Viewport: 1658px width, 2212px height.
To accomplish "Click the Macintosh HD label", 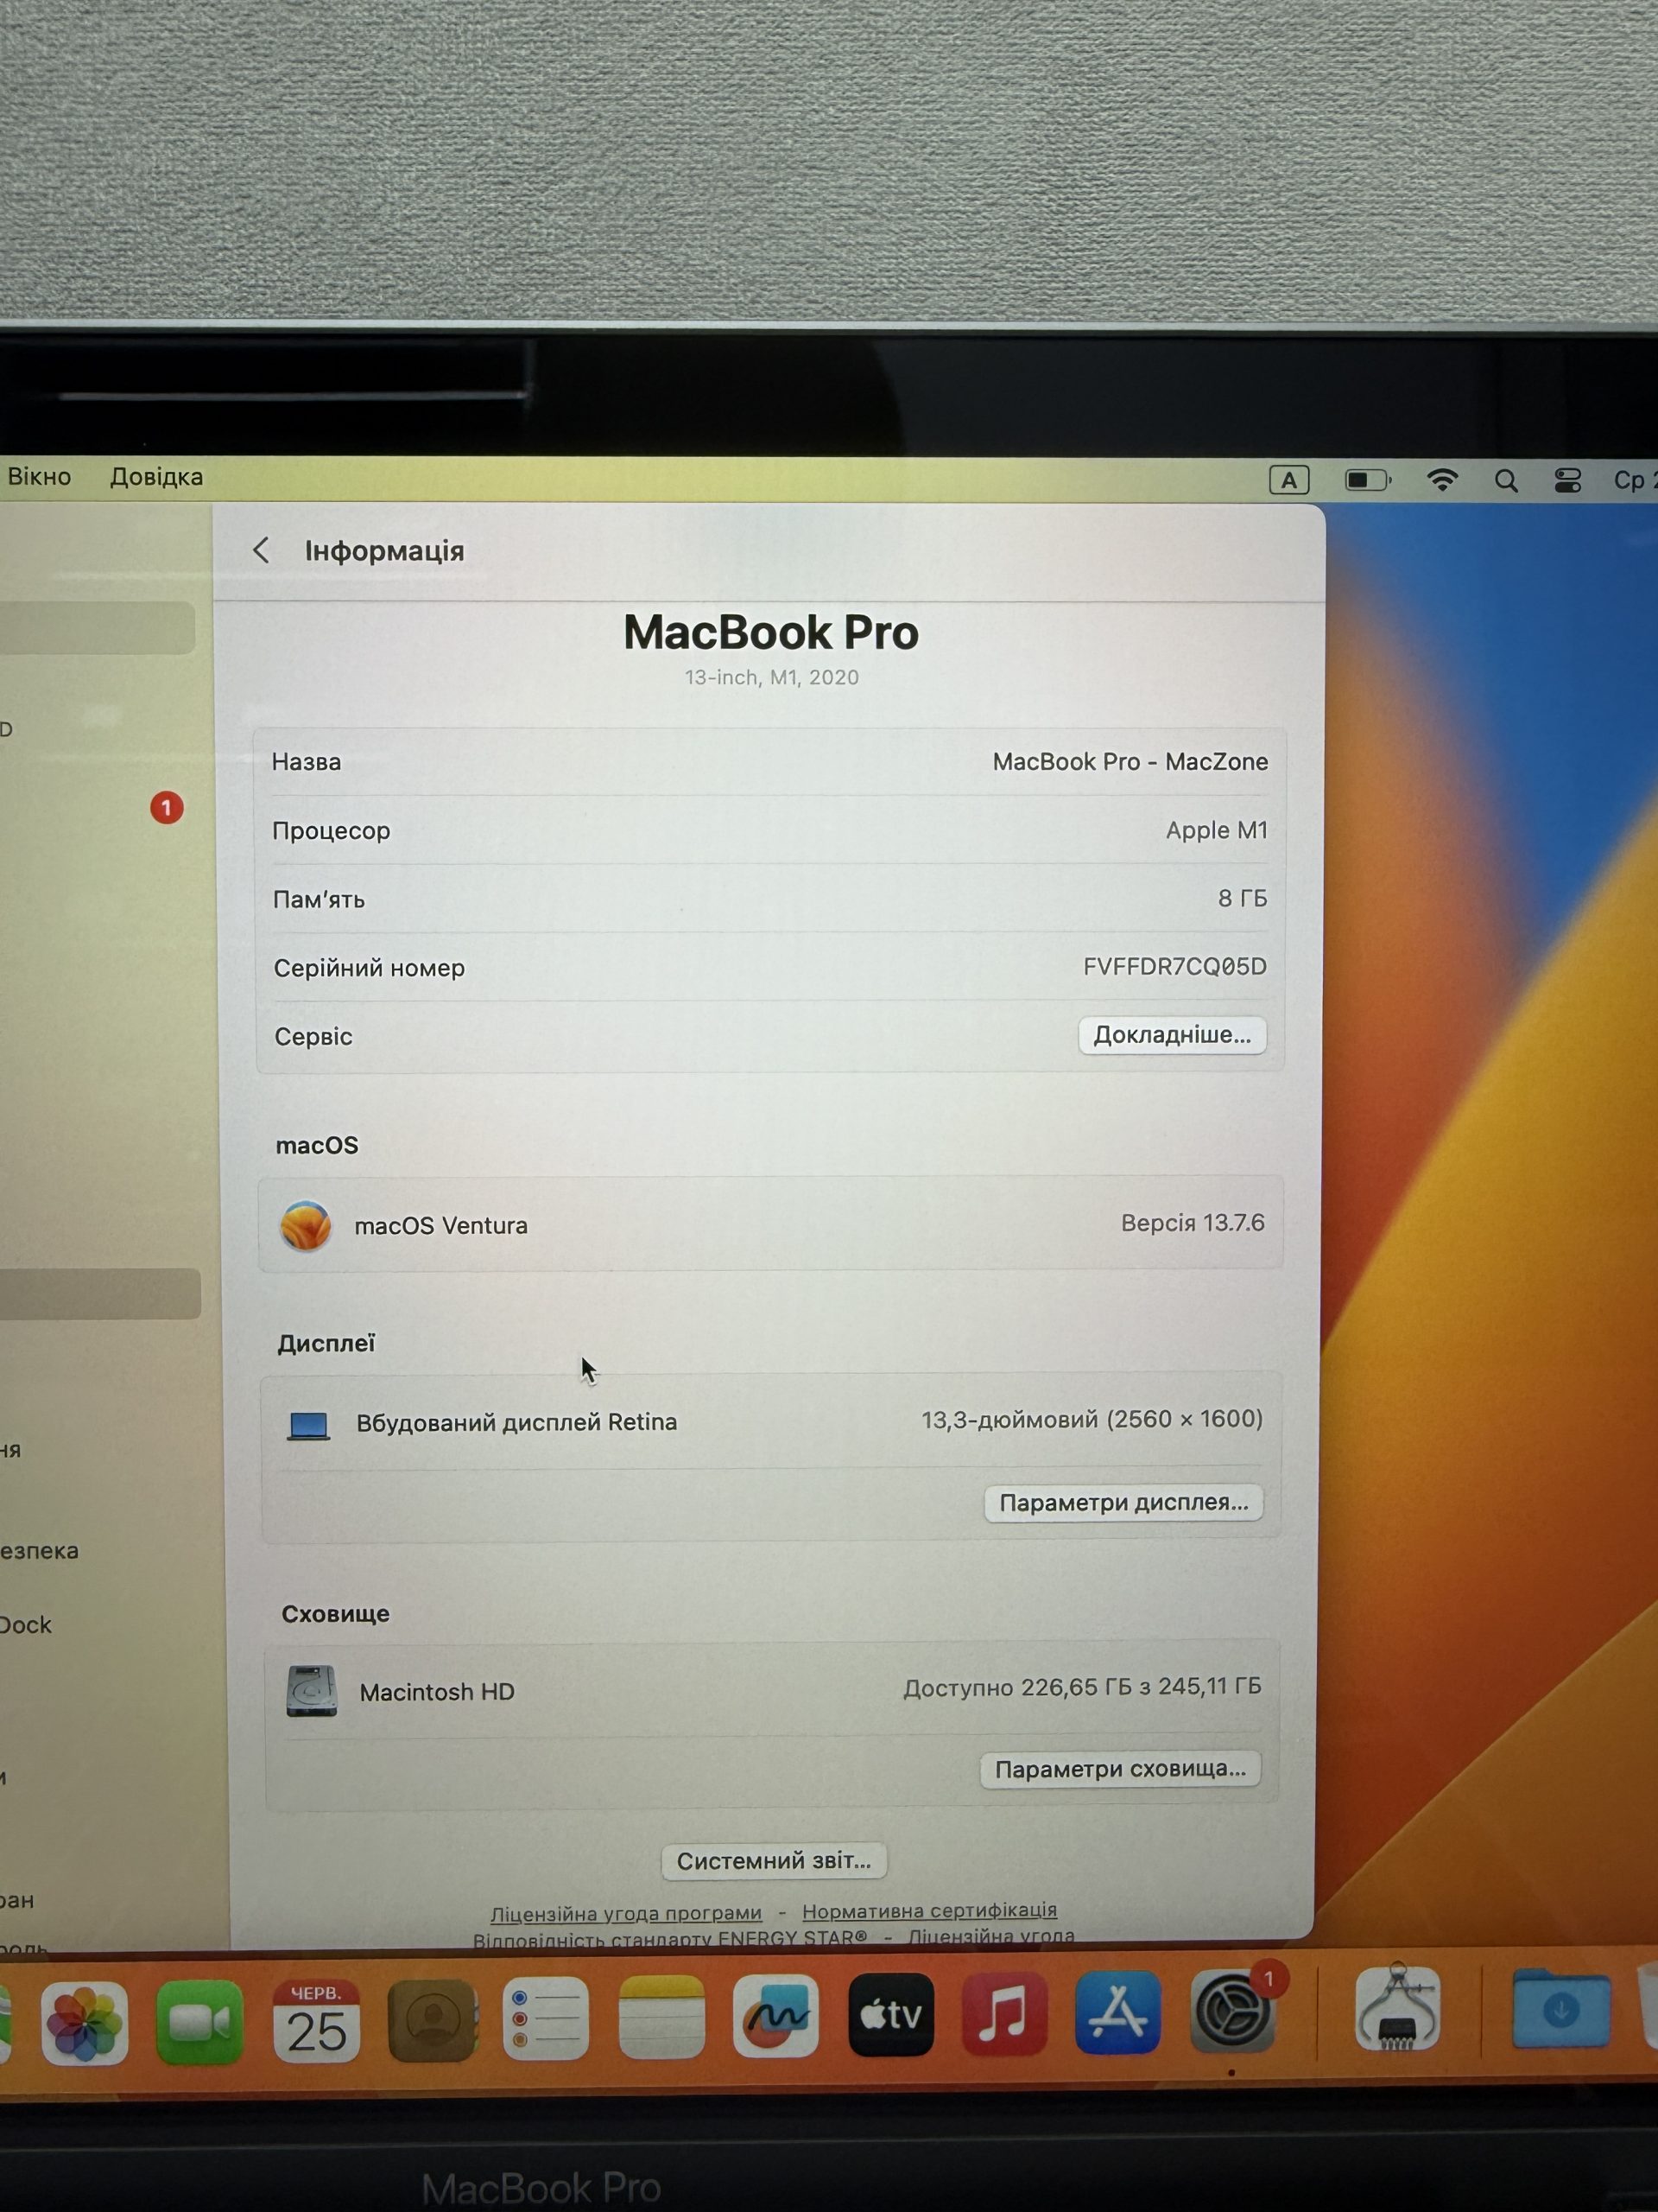I will point(437,1692).
